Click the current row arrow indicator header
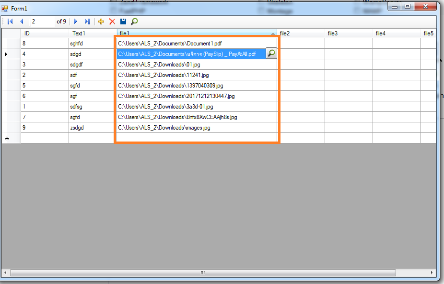 12,54
